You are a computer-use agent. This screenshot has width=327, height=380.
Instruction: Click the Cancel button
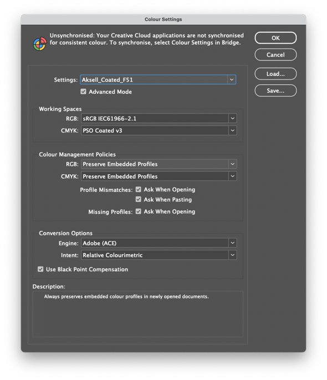pos(275,54)
